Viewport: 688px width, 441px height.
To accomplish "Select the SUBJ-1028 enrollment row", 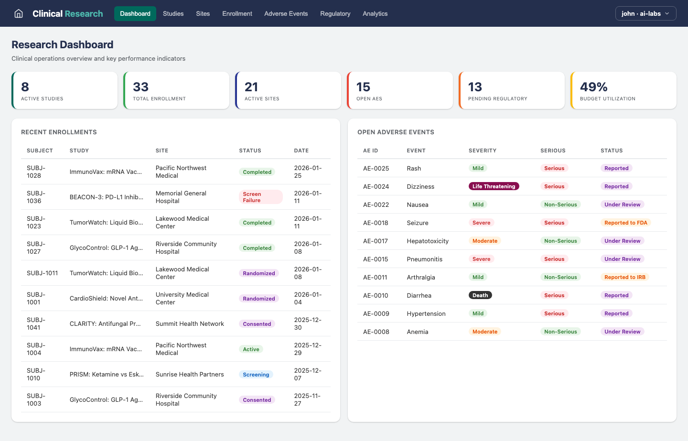I will (x=175, y=171).
